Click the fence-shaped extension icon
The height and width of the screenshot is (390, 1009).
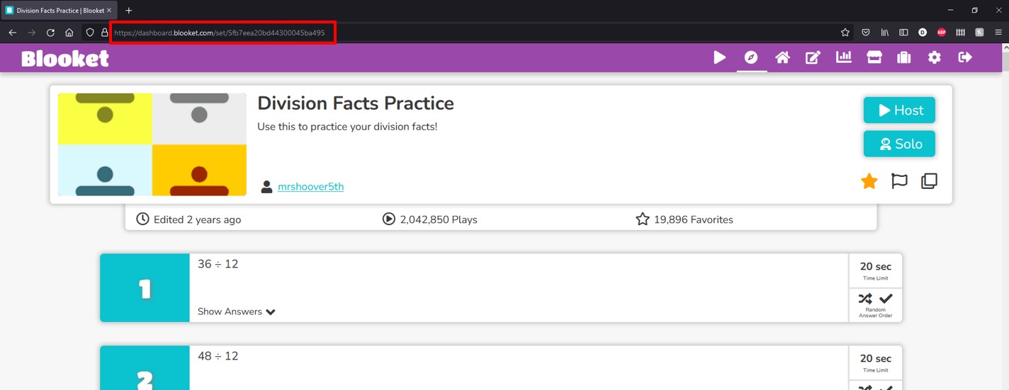point(961,33)
